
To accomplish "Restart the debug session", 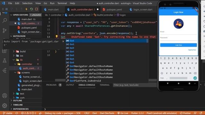I will tap(31, 9).
